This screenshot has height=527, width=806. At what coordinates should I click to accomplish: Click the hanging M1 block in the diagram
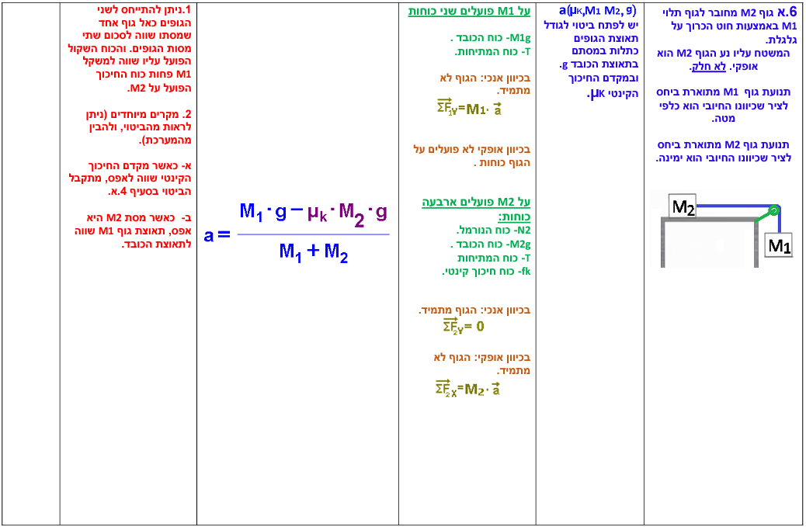click(779, 246)
